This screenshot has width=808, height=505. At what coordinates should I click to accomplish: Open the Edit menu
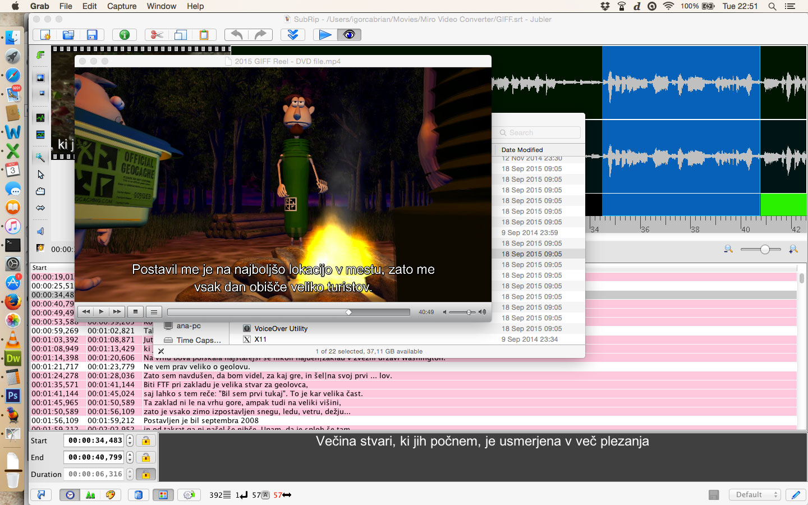pos(89,6)
